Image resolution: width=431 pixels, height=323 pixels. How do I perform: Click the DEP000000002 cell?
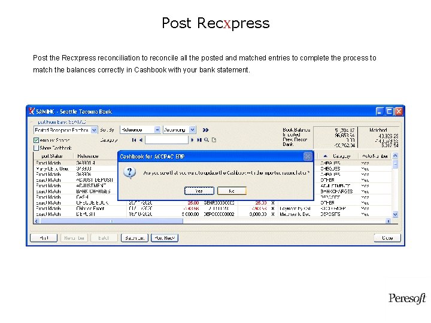point(219,214)
